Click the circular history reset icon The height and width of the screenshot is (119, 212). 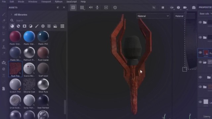115,7
